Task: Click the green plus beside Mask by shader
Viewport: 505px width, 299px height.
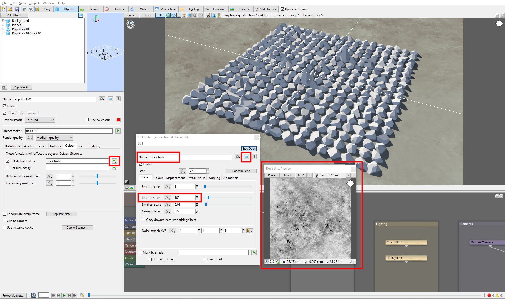Action: click(x=254, y=253)
